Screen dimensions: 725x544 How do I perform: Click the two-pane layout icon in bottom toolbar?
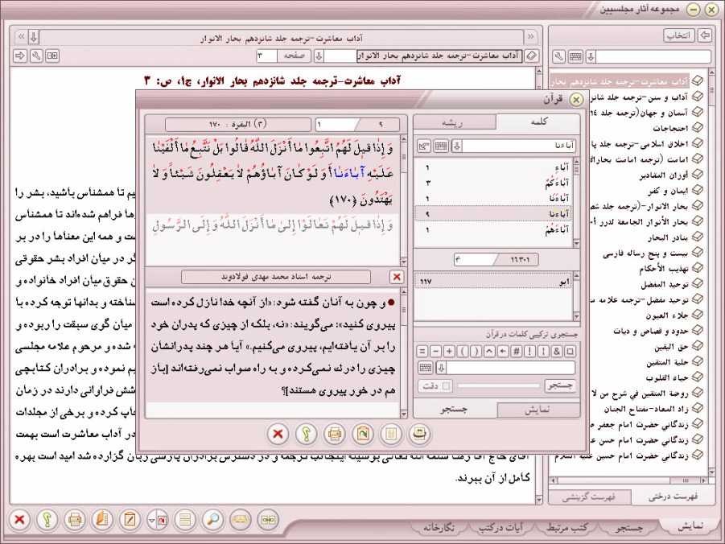click(185, 520)
